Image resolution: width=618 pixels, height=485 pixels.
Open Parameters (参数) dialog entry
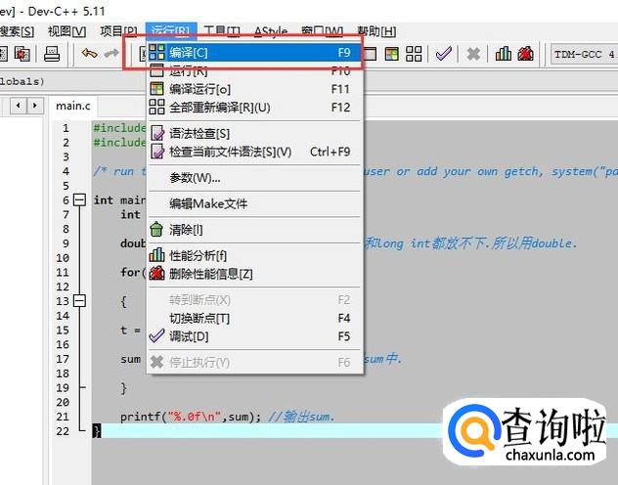tap(195, 178)
